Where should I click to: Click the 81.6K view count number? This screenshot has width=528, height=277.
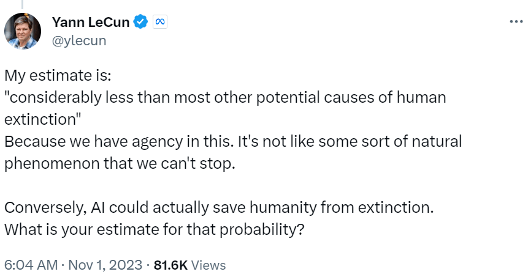[x=170, y=265]
